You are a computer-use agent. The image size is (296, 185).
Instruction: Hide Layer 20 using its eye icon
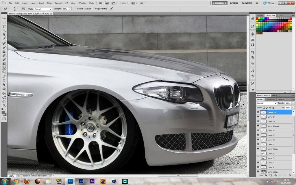pyautogui.click(x=258, y=117)
